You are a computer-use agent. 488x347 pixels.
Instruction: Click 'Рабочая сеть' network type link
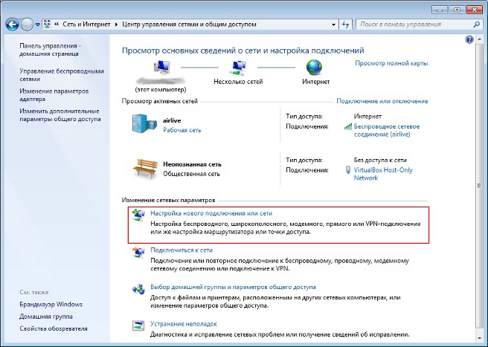click(x=182, y=130)
